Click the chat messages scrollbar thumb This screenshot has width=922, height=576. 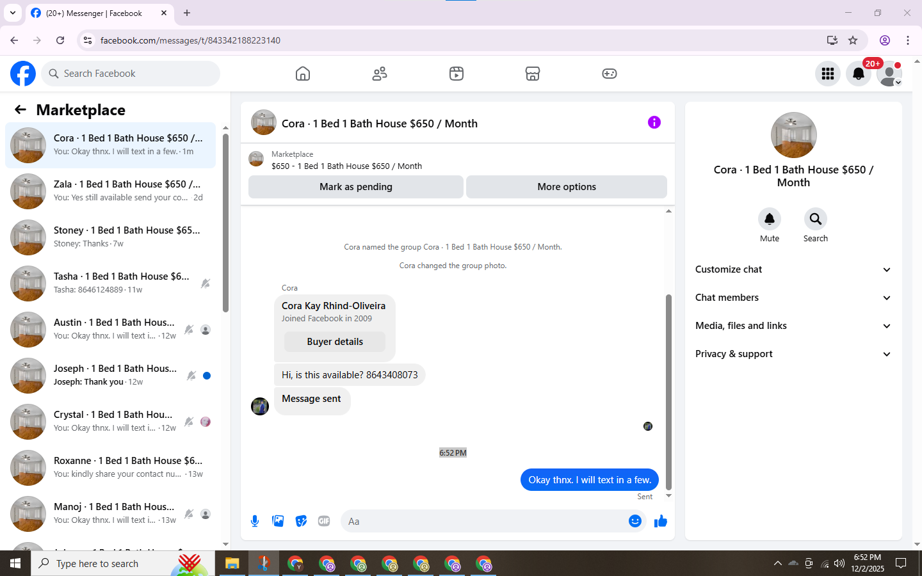coord(668,392)
